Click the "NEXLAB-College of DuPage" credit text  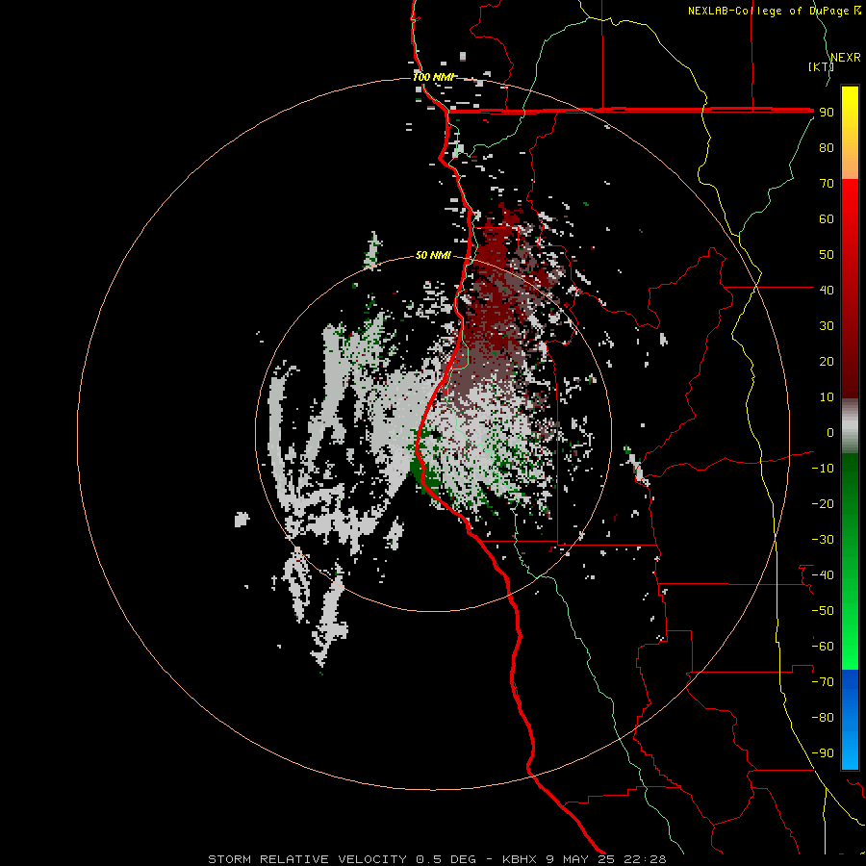[768, 11]
